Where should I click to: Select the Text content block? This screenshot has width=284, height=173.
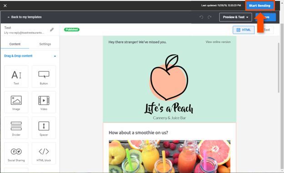point(16,76)
